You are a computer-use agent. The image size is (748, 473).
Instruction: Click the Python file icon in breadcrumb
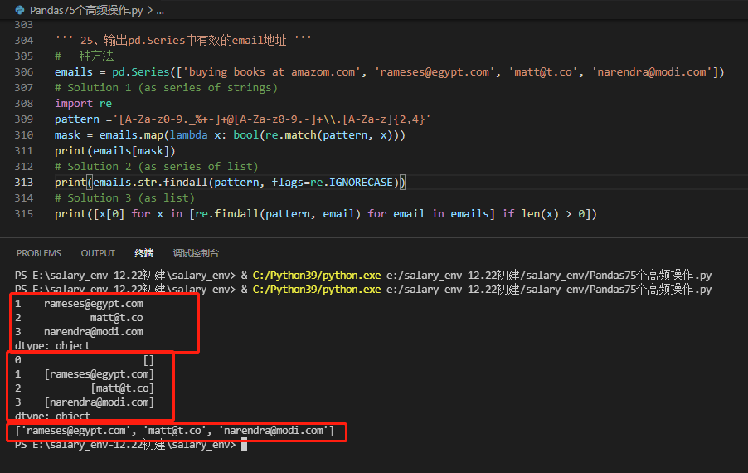pyautogui.click(x=20, y=10)
